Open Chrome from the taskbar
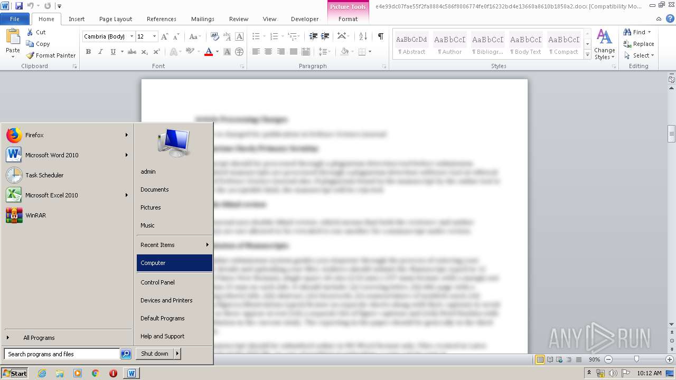Image resolution: width=676 pixels, height=380 pixels. coord(95,373)
